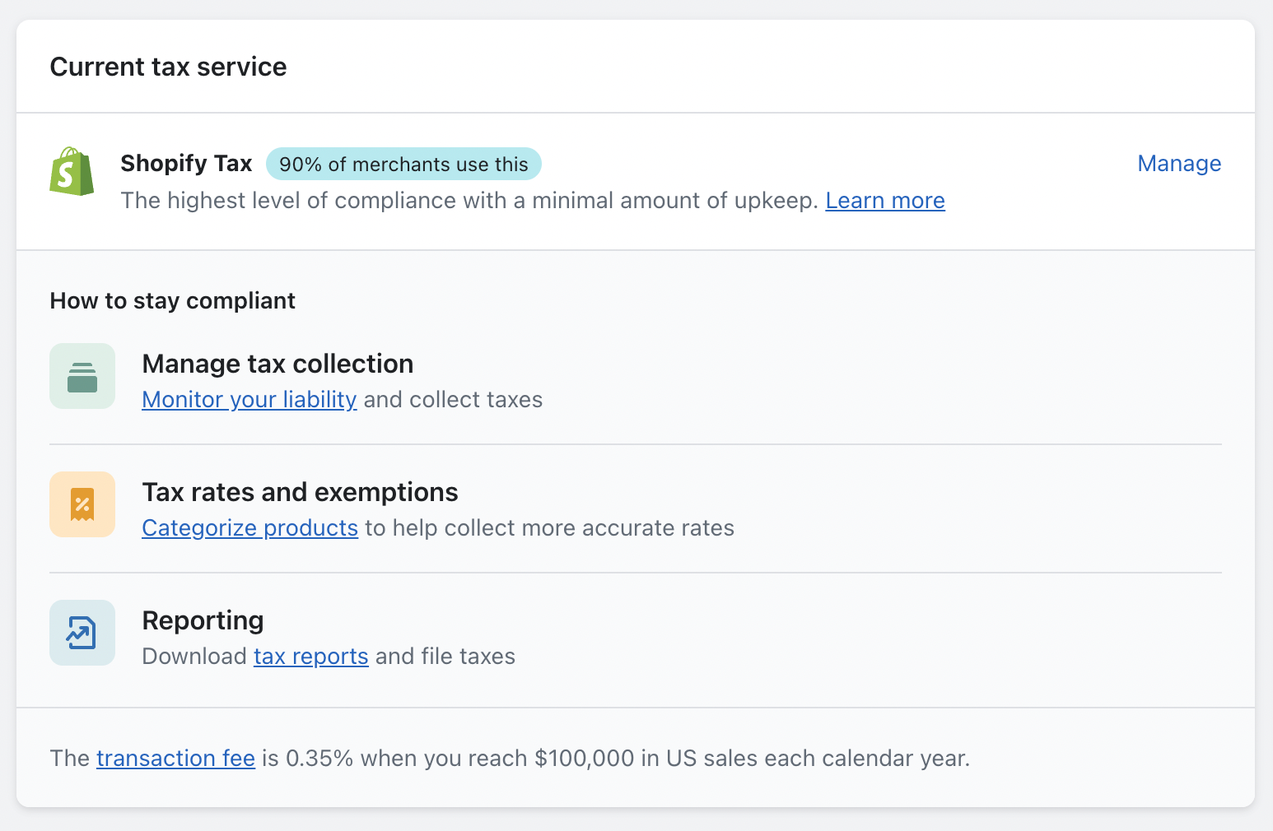Click the Reporting chart document icon
Viewport: 1273px width, 831px height.
[x=82, y=633]
